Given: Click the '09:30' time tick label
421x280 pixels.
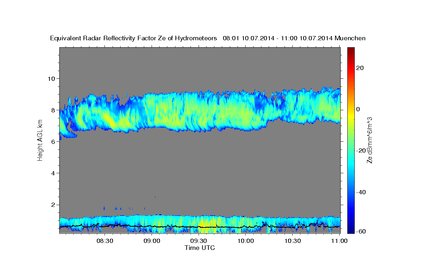Looking at the screenshot, I should pyautogui.click(x=198, y=241).
